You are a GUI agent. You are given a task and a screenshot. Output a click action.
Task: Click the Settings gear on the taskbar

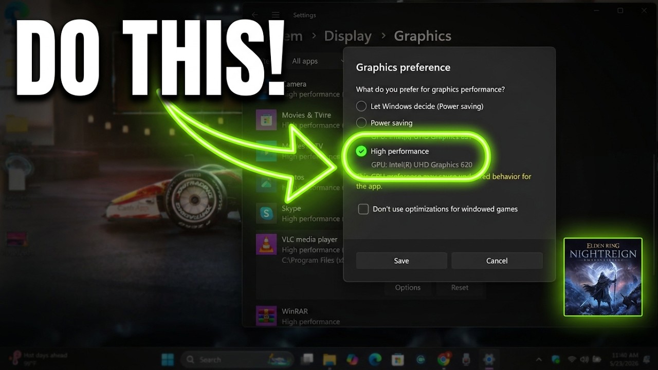pyautogui.click(x=488, y=359)
